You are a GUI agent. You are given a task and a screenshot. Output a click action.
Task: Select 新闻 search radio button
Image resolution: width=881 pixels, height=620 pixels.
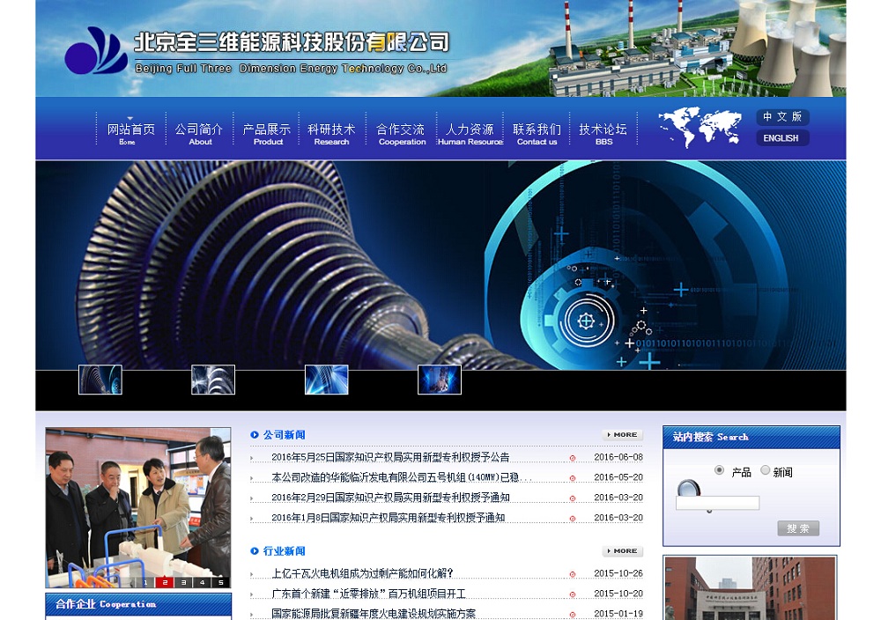pyautogui.click(x=766, y=470)
